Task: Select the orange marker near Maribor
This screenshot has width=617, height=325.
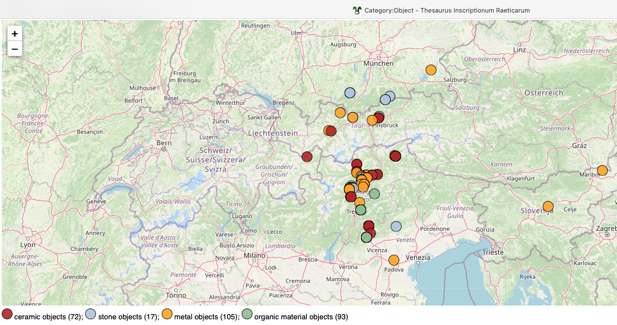Action: (602, 170)
